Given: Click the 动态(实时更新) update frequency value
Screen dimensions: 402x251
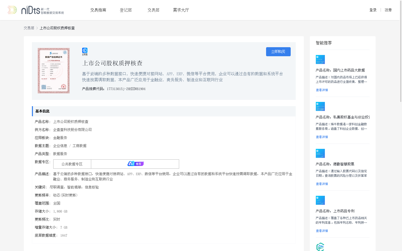Looking at the screenshot, I should (x=65, y=195).
